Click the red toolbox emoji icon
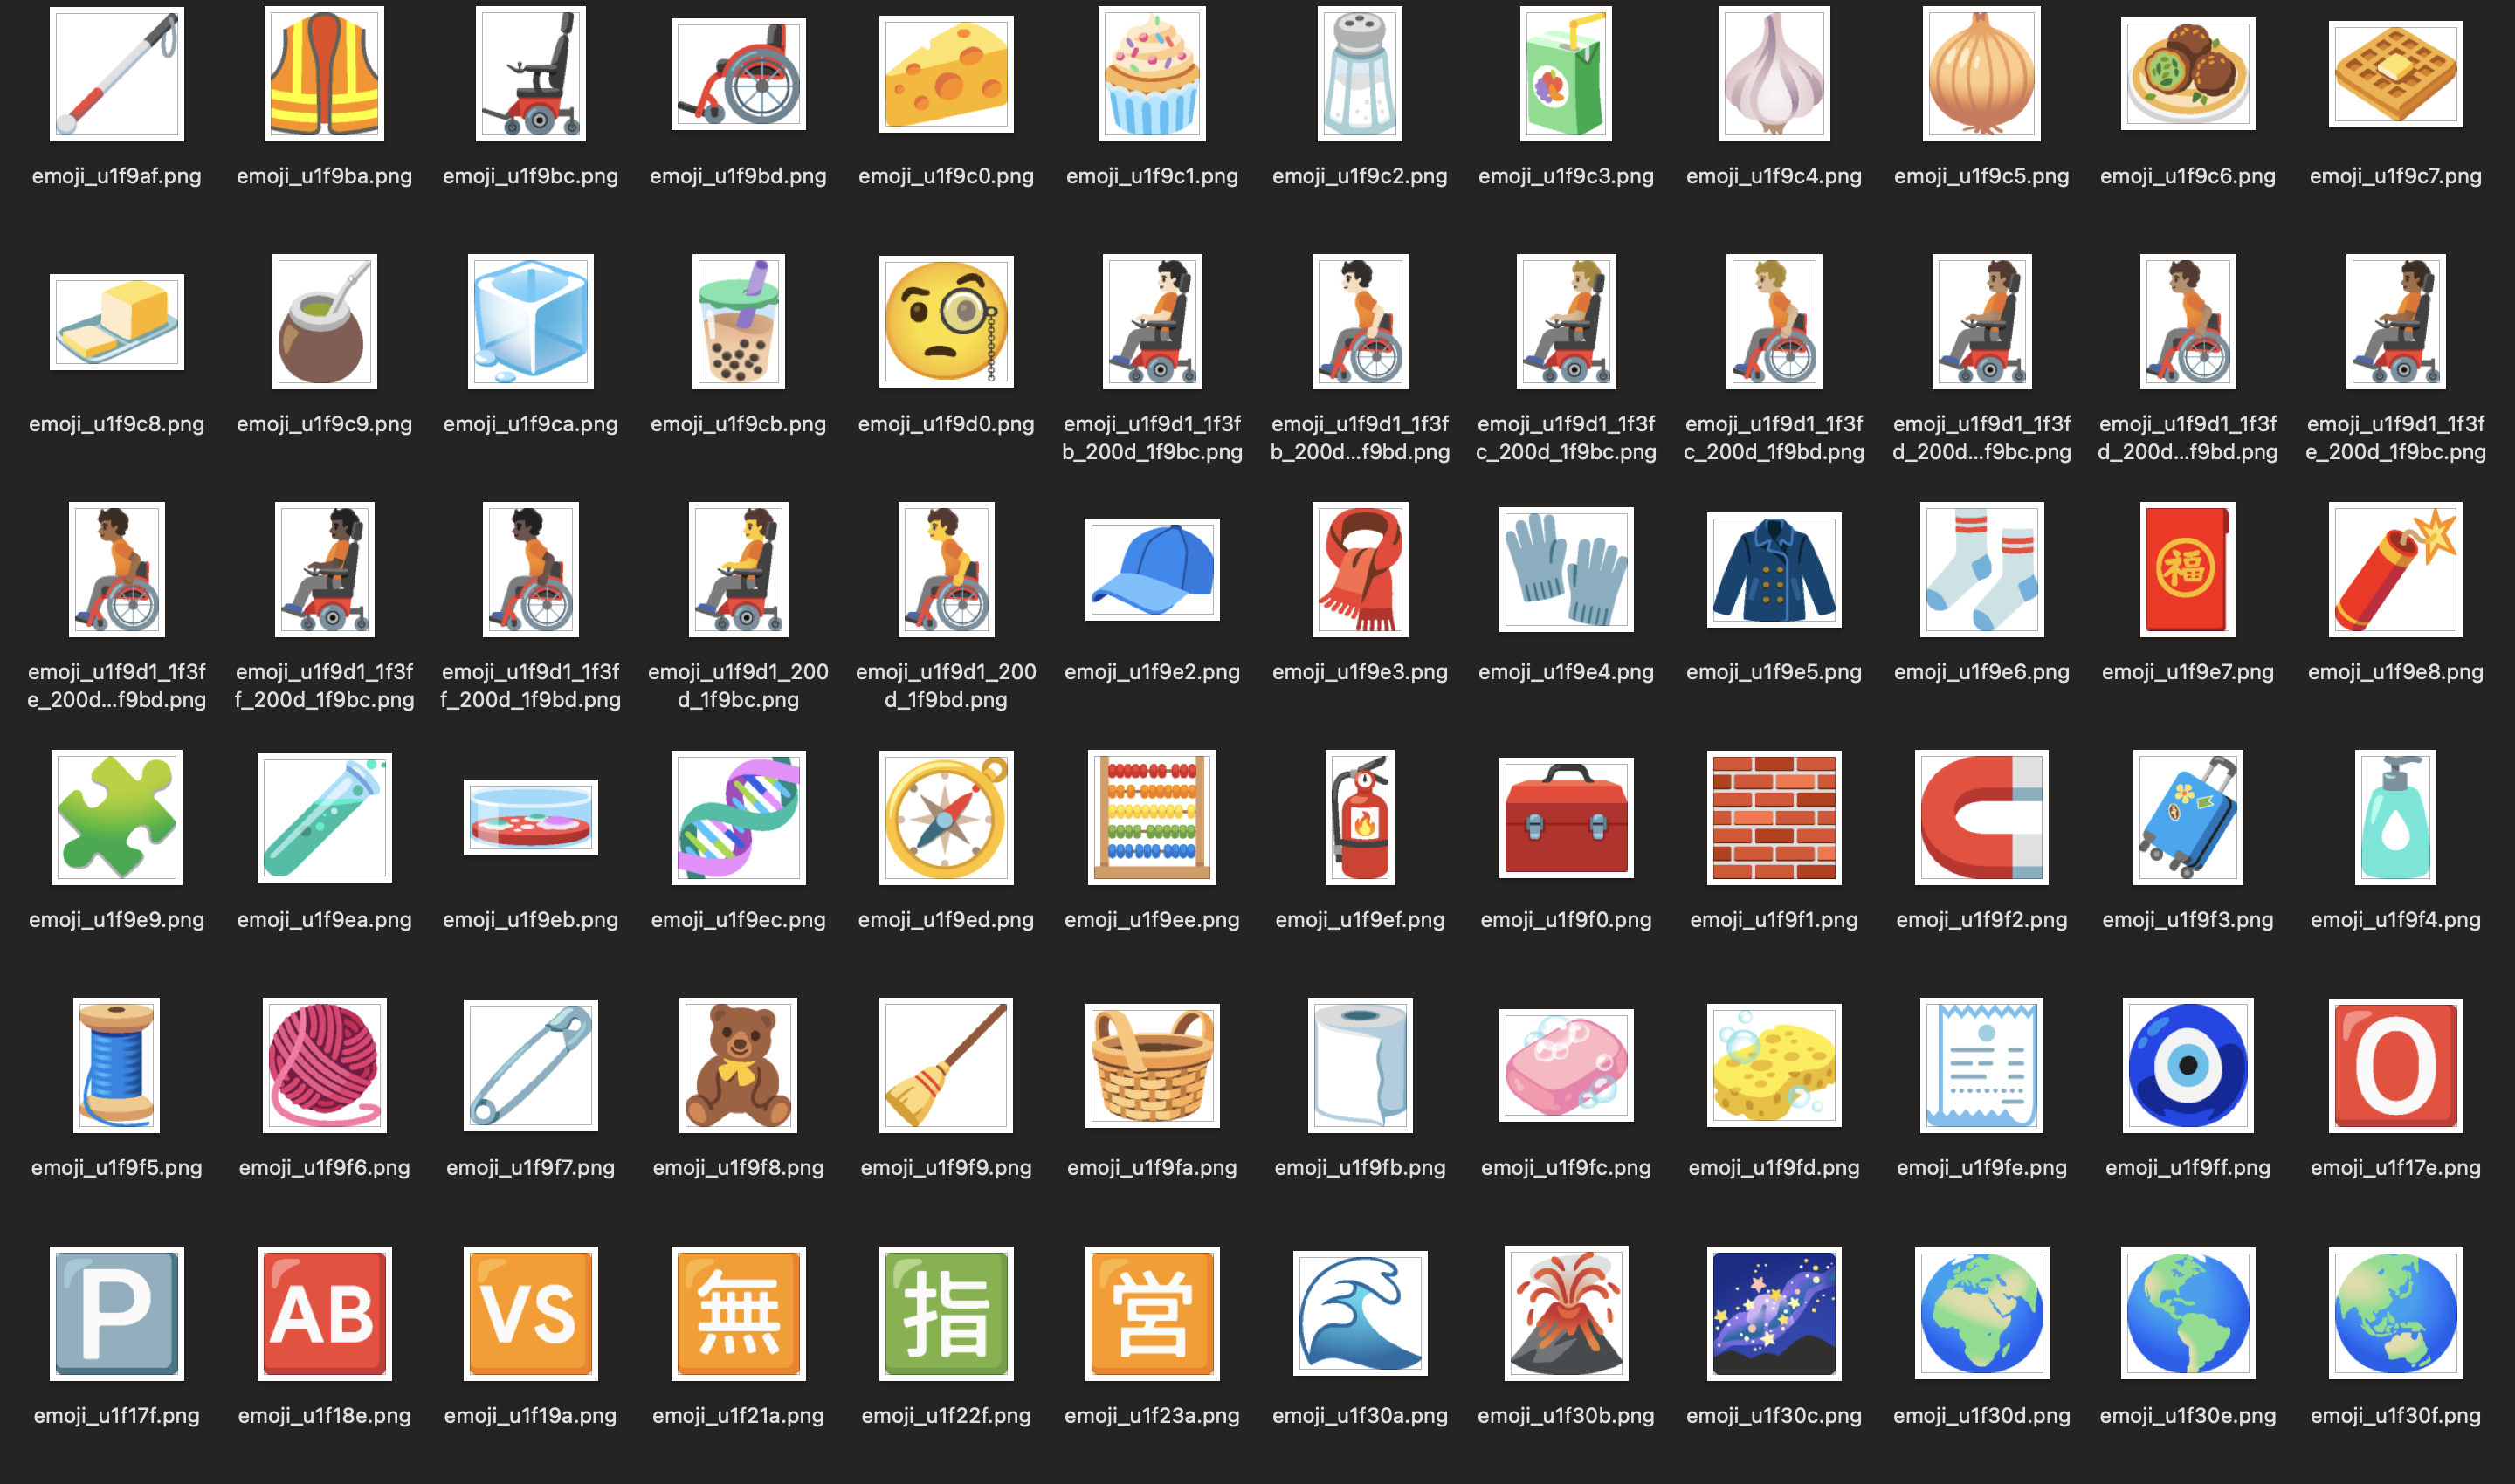 point(1566,818)
